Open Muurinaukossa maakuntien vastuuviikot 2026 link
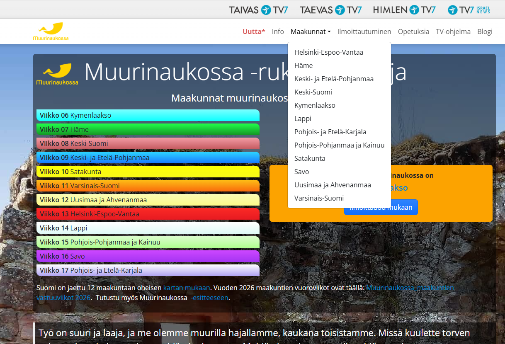Screen dimensions: 505x344 pyautogui.click(x=409, y=288)
